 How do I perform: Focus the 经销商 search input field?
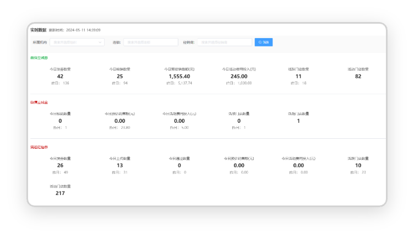[225, 42]
